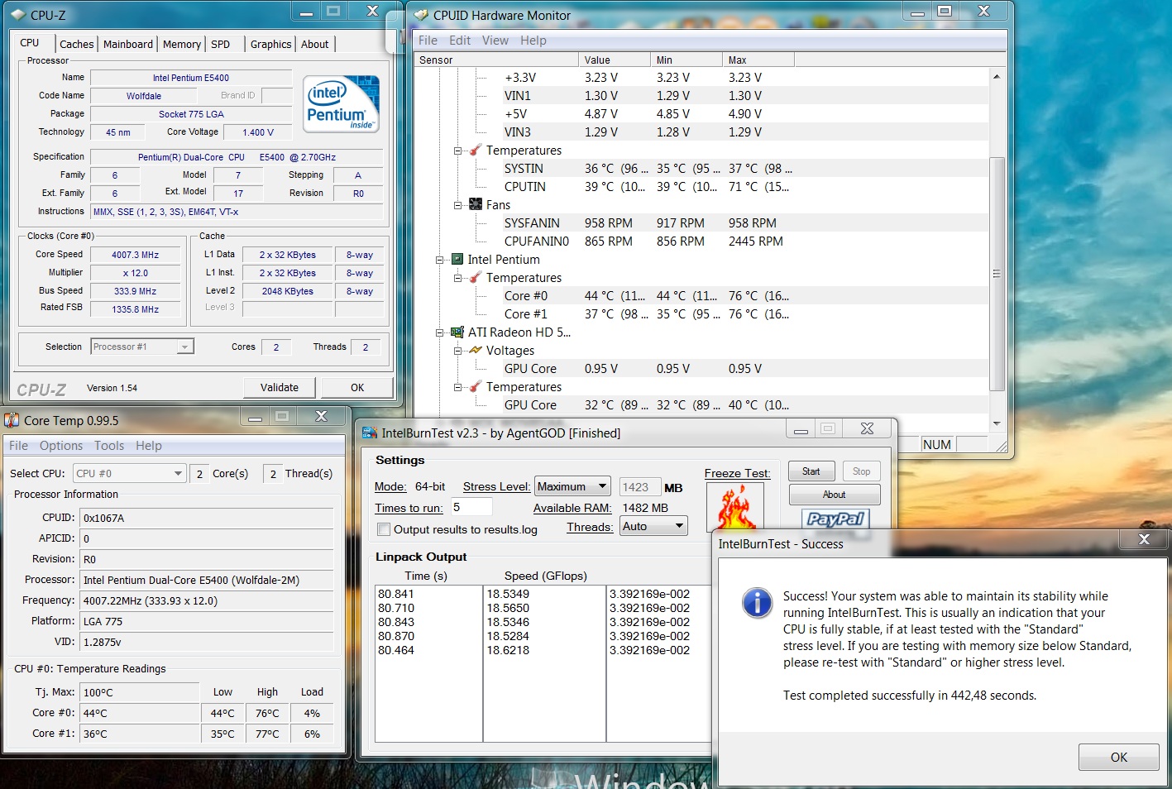
Task: Click the Fans icon in Hardware Monitor
Action: coord(476,205)
